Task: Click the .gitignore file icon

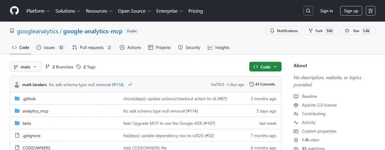Action: tap(17, 136)
